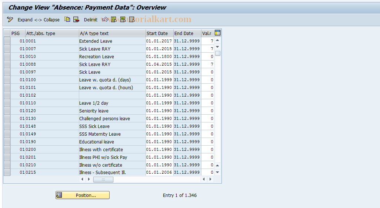
Task: Click the 'SSS Sick Leave' cell
Action: coord(112,126)
